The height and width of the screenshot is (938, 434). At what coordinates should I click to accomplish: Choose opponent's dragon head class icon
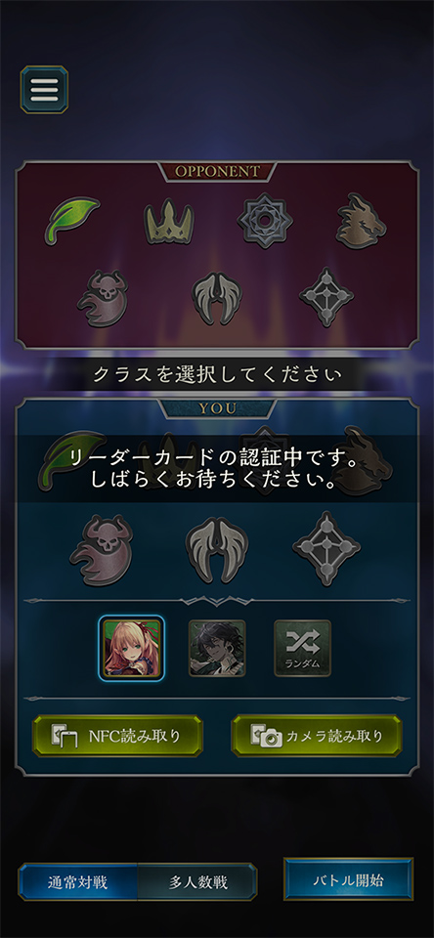pyautogui.click(x=361, y=221)
